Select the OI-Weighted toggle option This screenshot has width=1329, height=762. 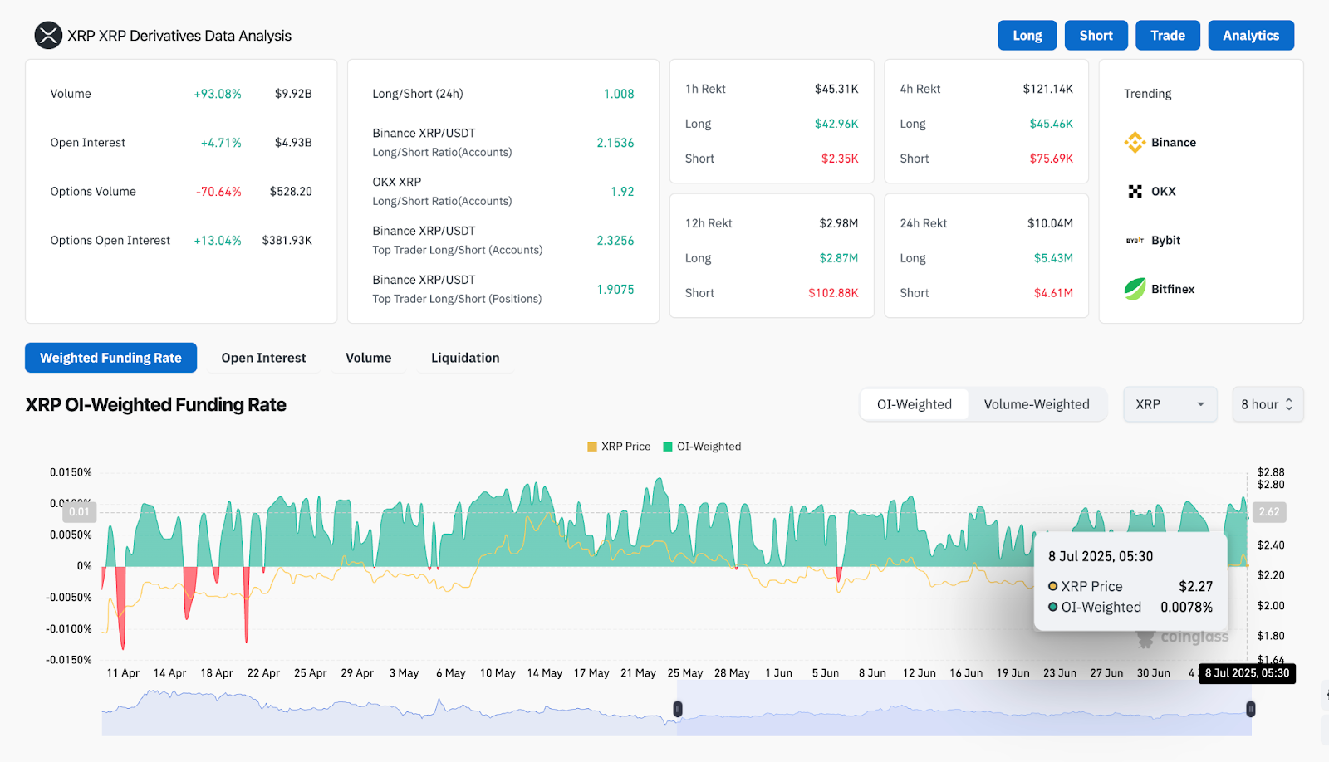pos(914,404)
